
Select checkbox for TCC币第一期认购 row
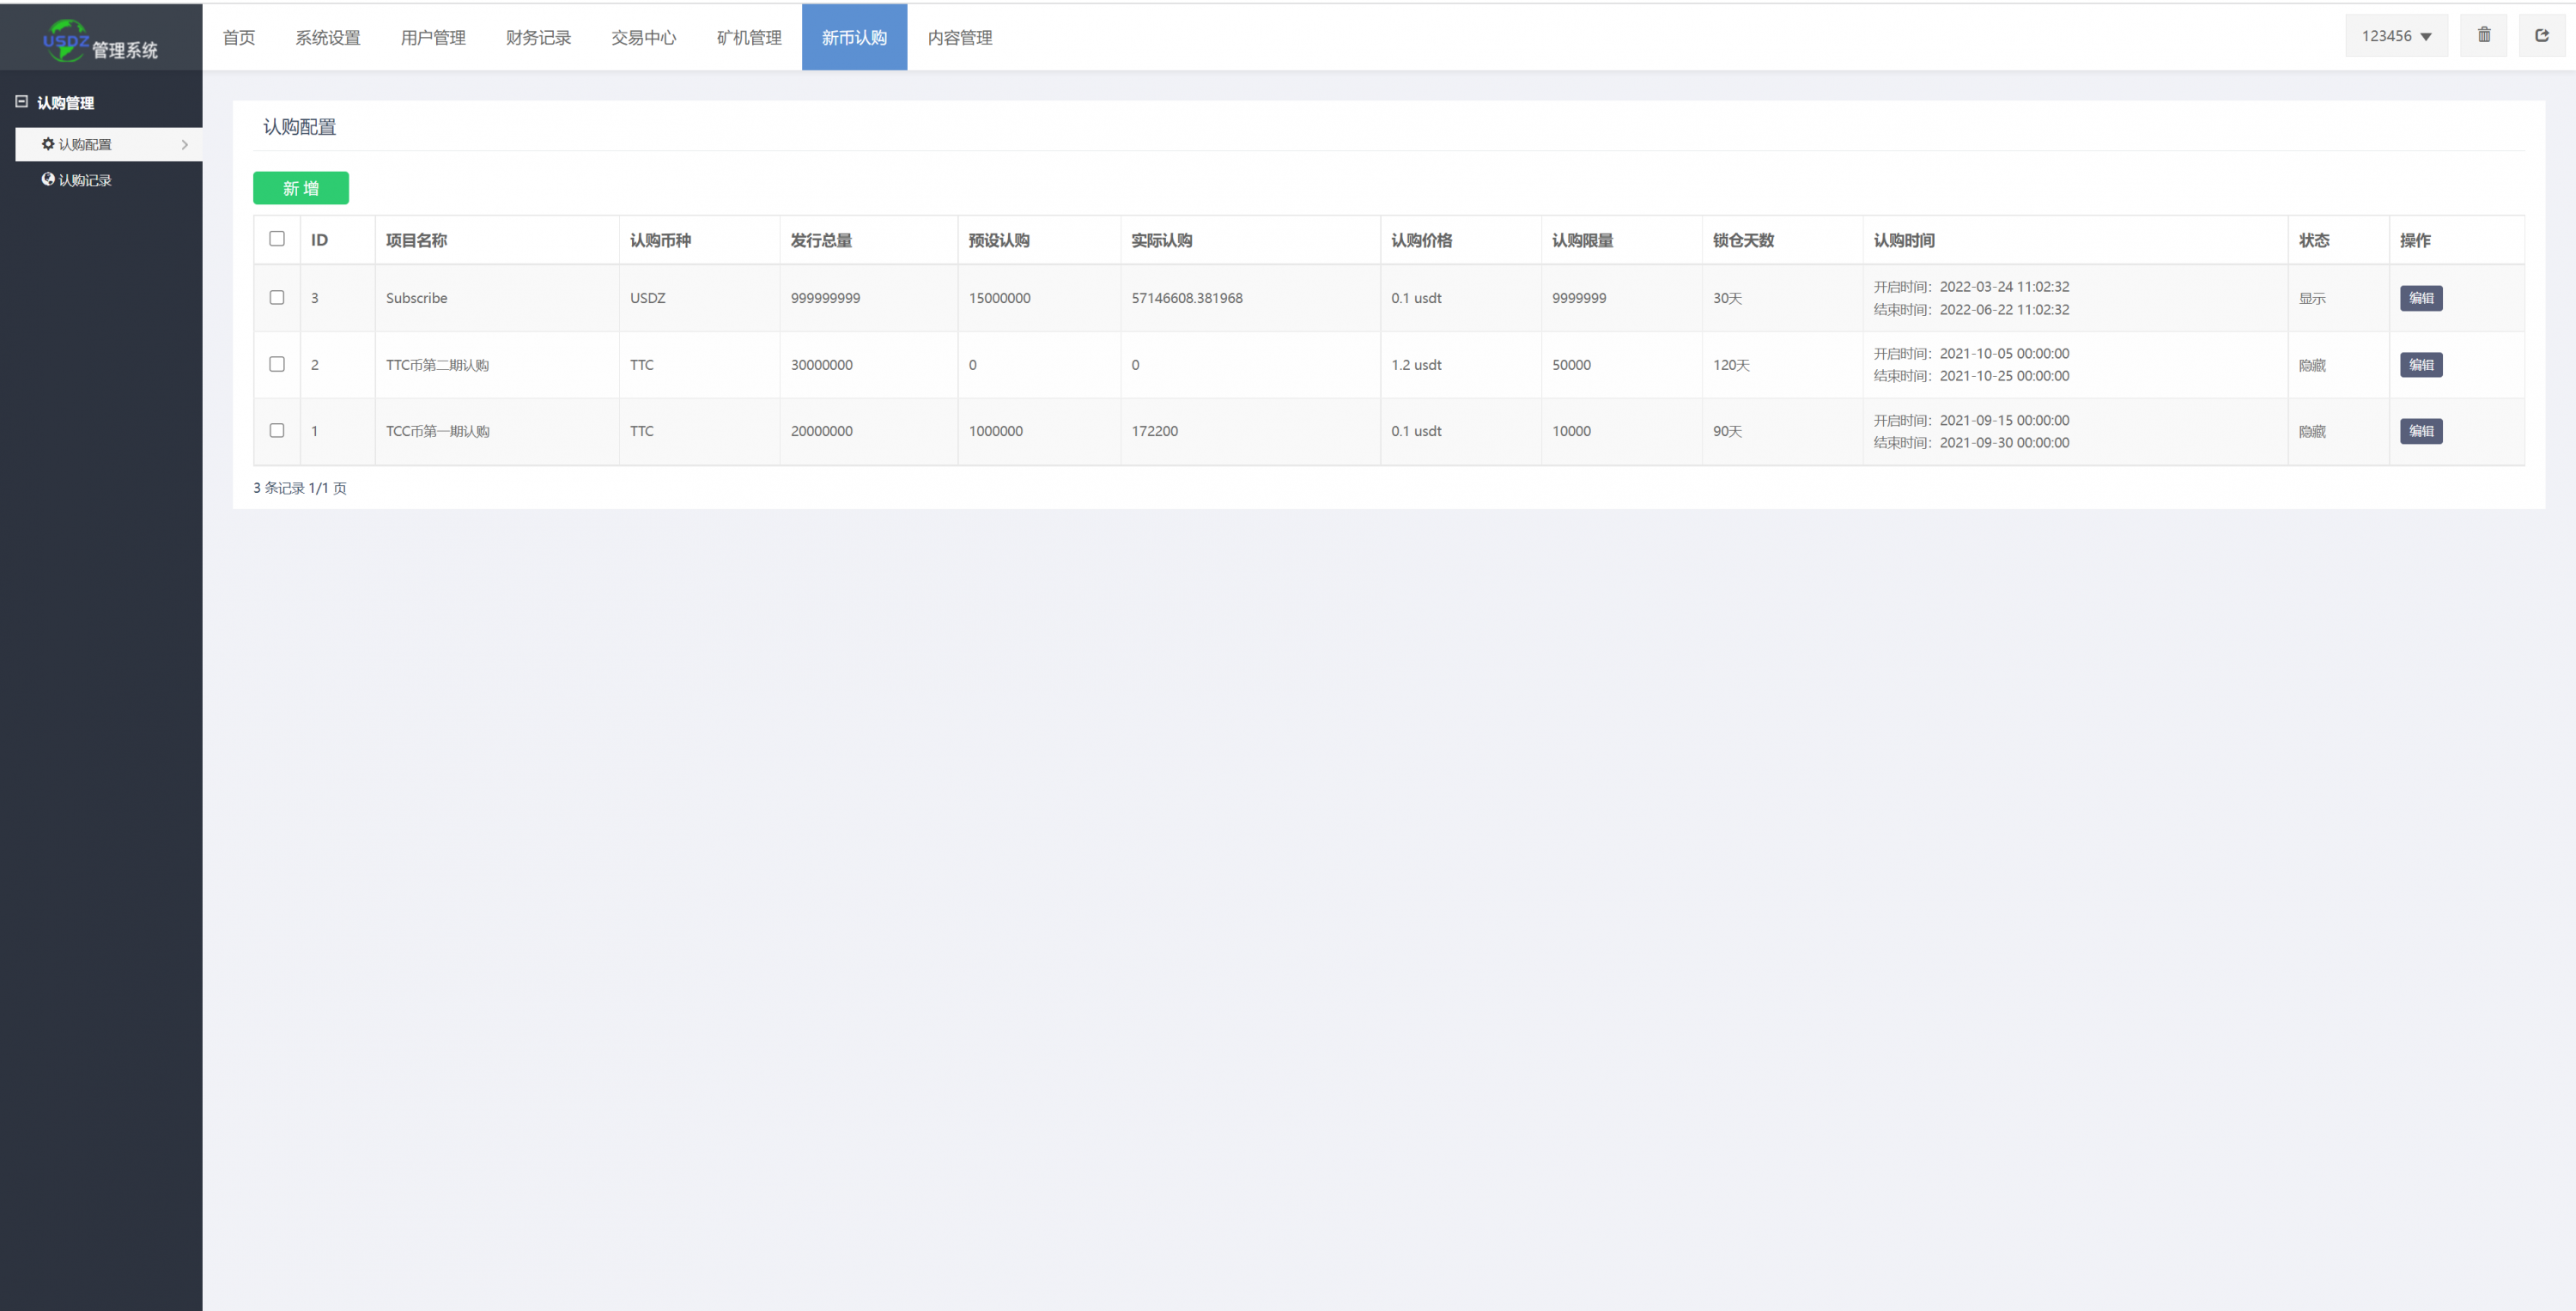pos(277,431)
